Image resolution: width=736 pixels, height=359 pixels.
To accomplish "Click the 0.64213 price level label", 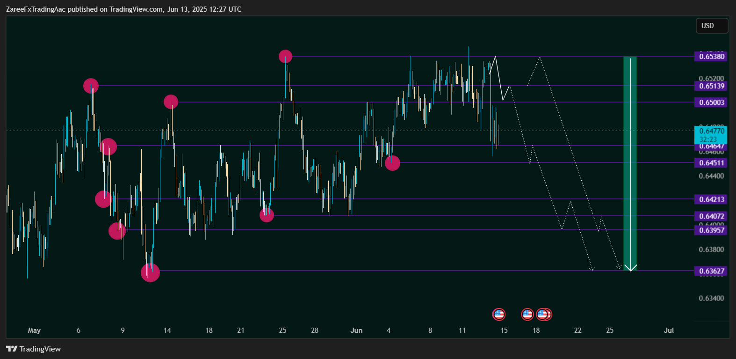I will (x=711, y=199).
